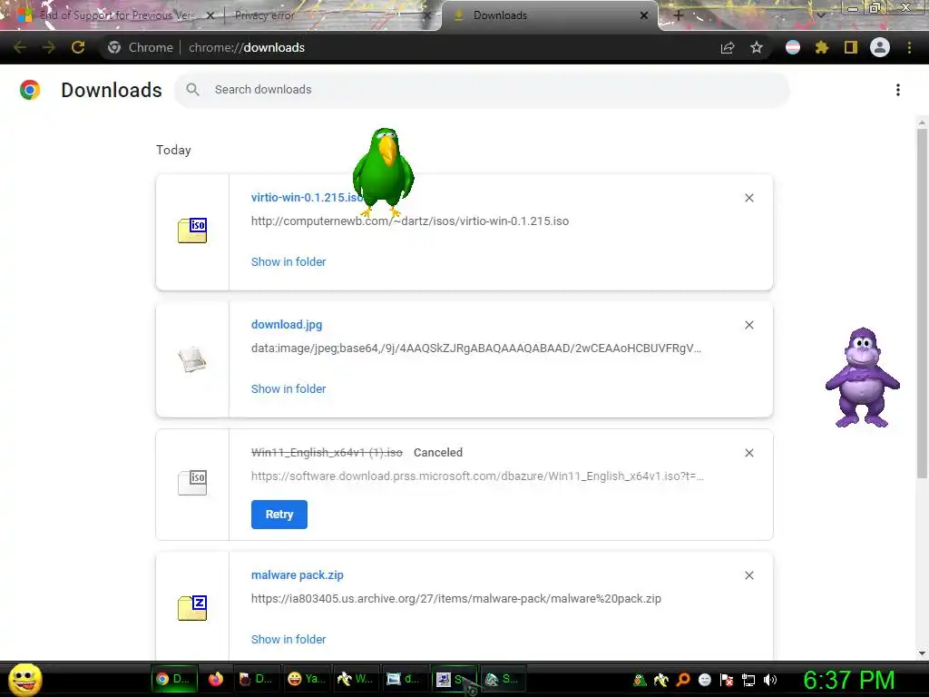Retry the canceled Win11 iso download
Image resolution: width=929 pixels, height=697 pixels.
(x=279, y=515)
